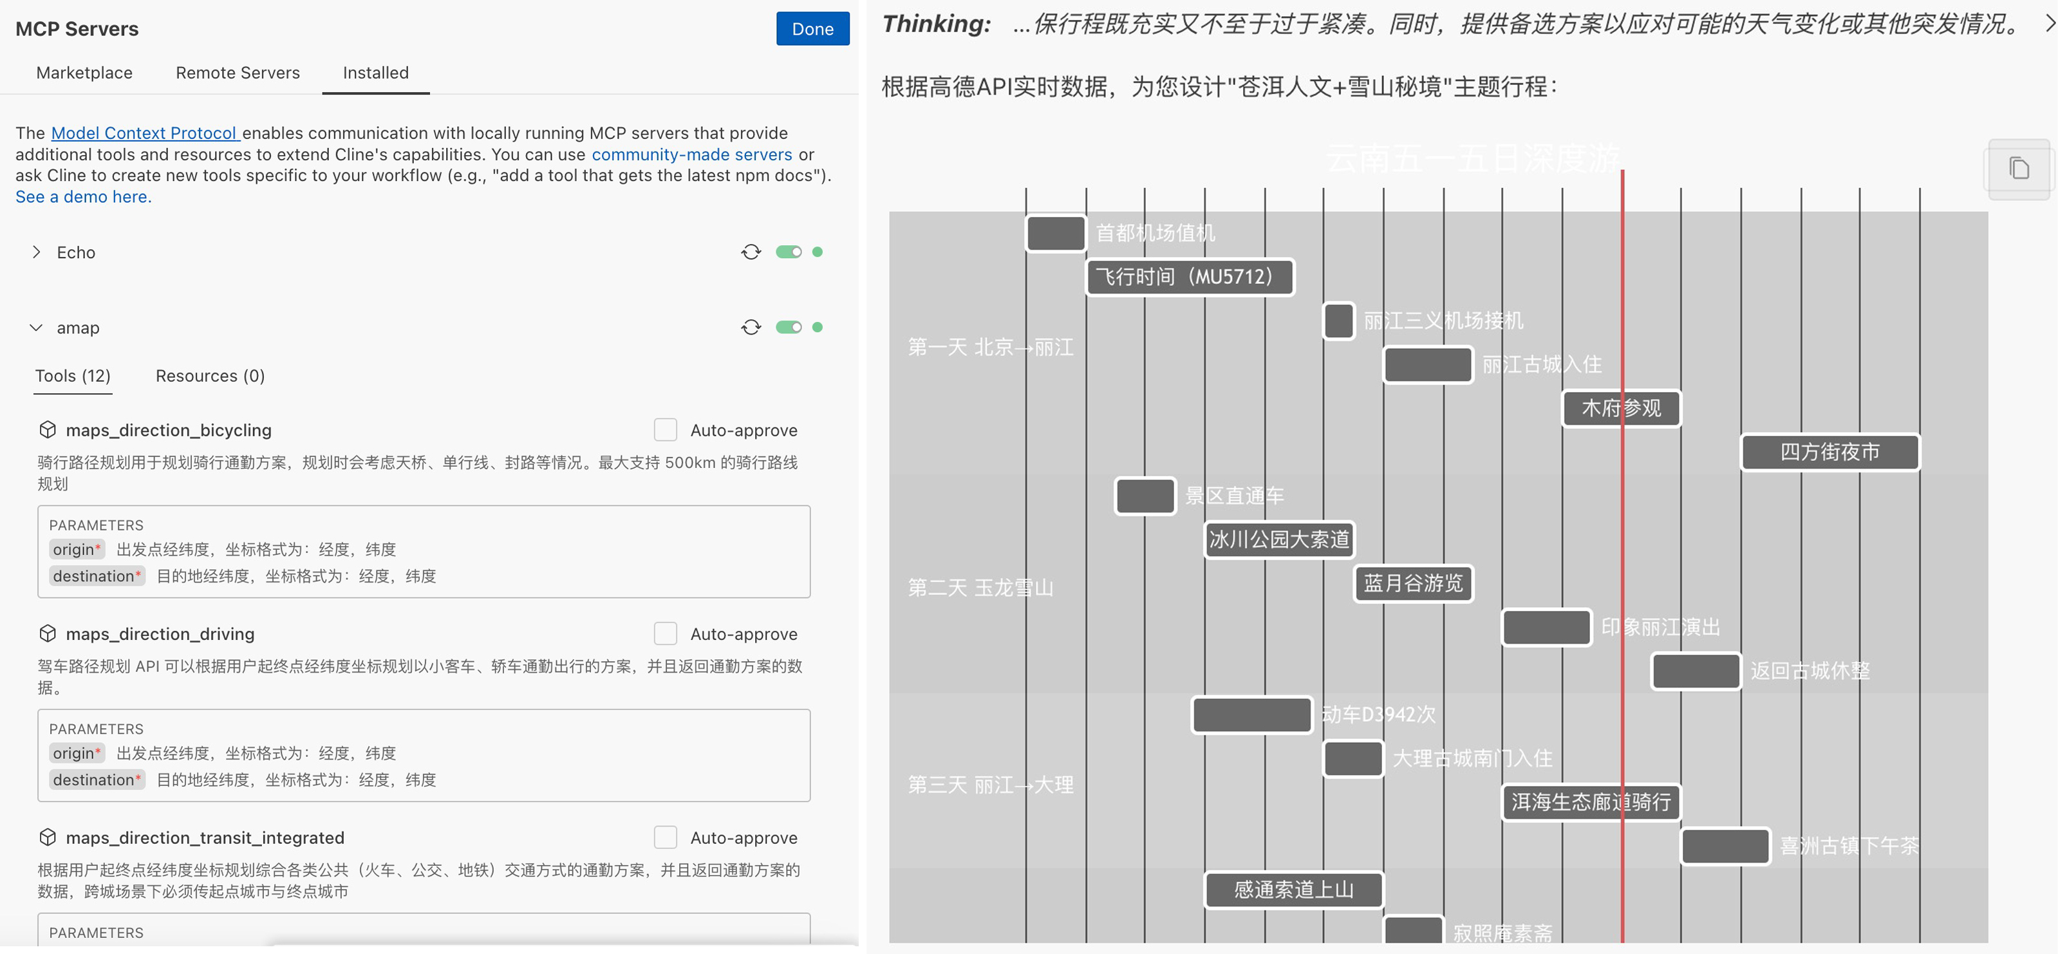
Task: Select the Installed tab
Action: pyautogui.click(x=375, y=73)
